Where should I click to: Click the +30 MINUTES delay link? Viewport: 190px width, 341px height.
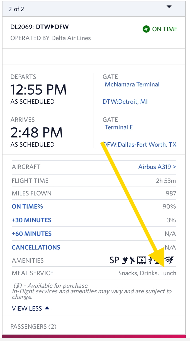tap(31, 220)
